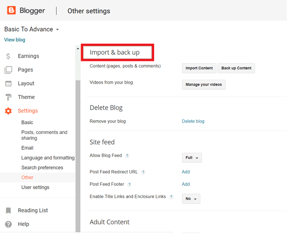The image size is (288, 234).
Task: Open User settings in sidebar
Action: point(35,187)
